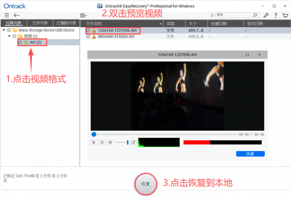
Task: Toggle checkbox for 480x640-519264.AVI
Action: 88,37
